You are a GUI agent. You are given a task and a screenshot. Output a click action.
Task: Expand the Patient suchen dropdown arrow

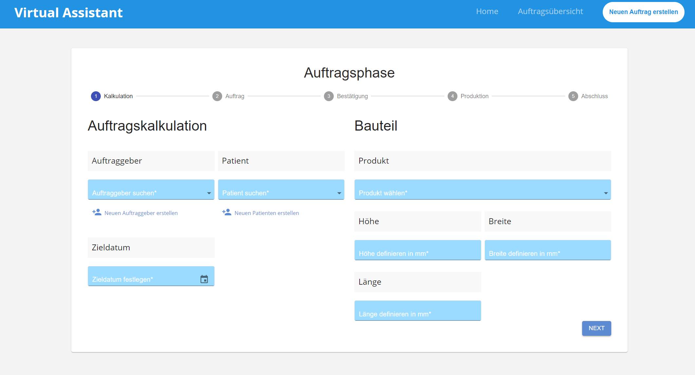coord(339,193)
